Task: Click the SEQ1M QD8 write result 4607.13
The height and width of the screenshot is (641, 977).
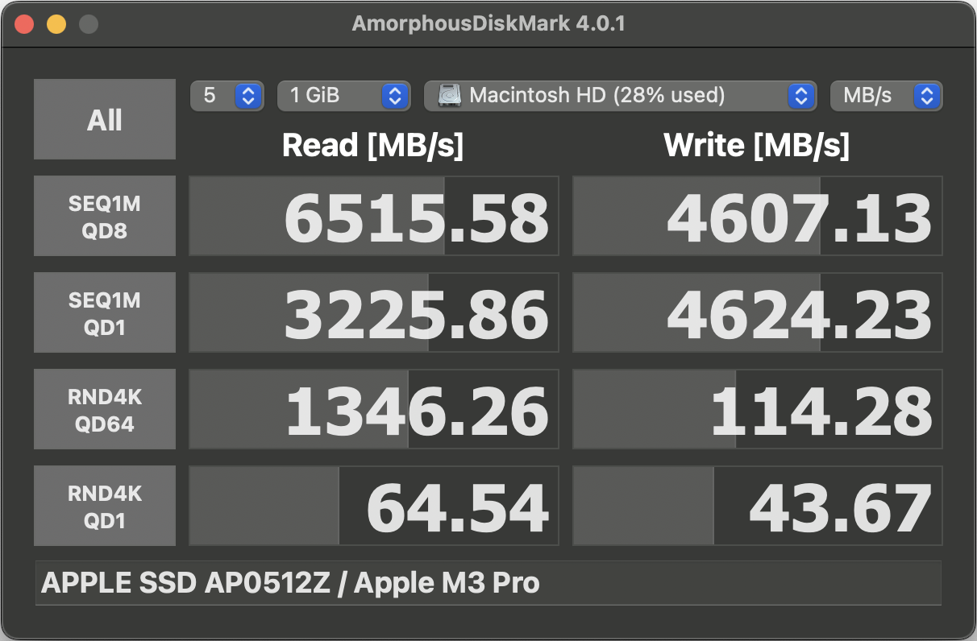Action: 758,216
